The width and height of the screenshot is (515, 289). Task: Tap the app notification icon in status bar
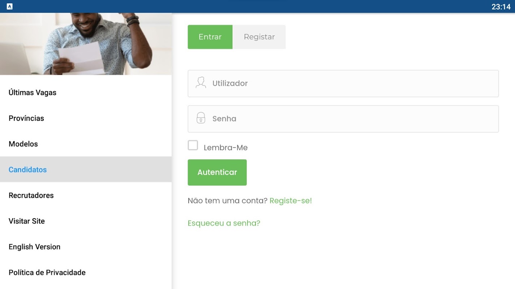pos(10,7)
